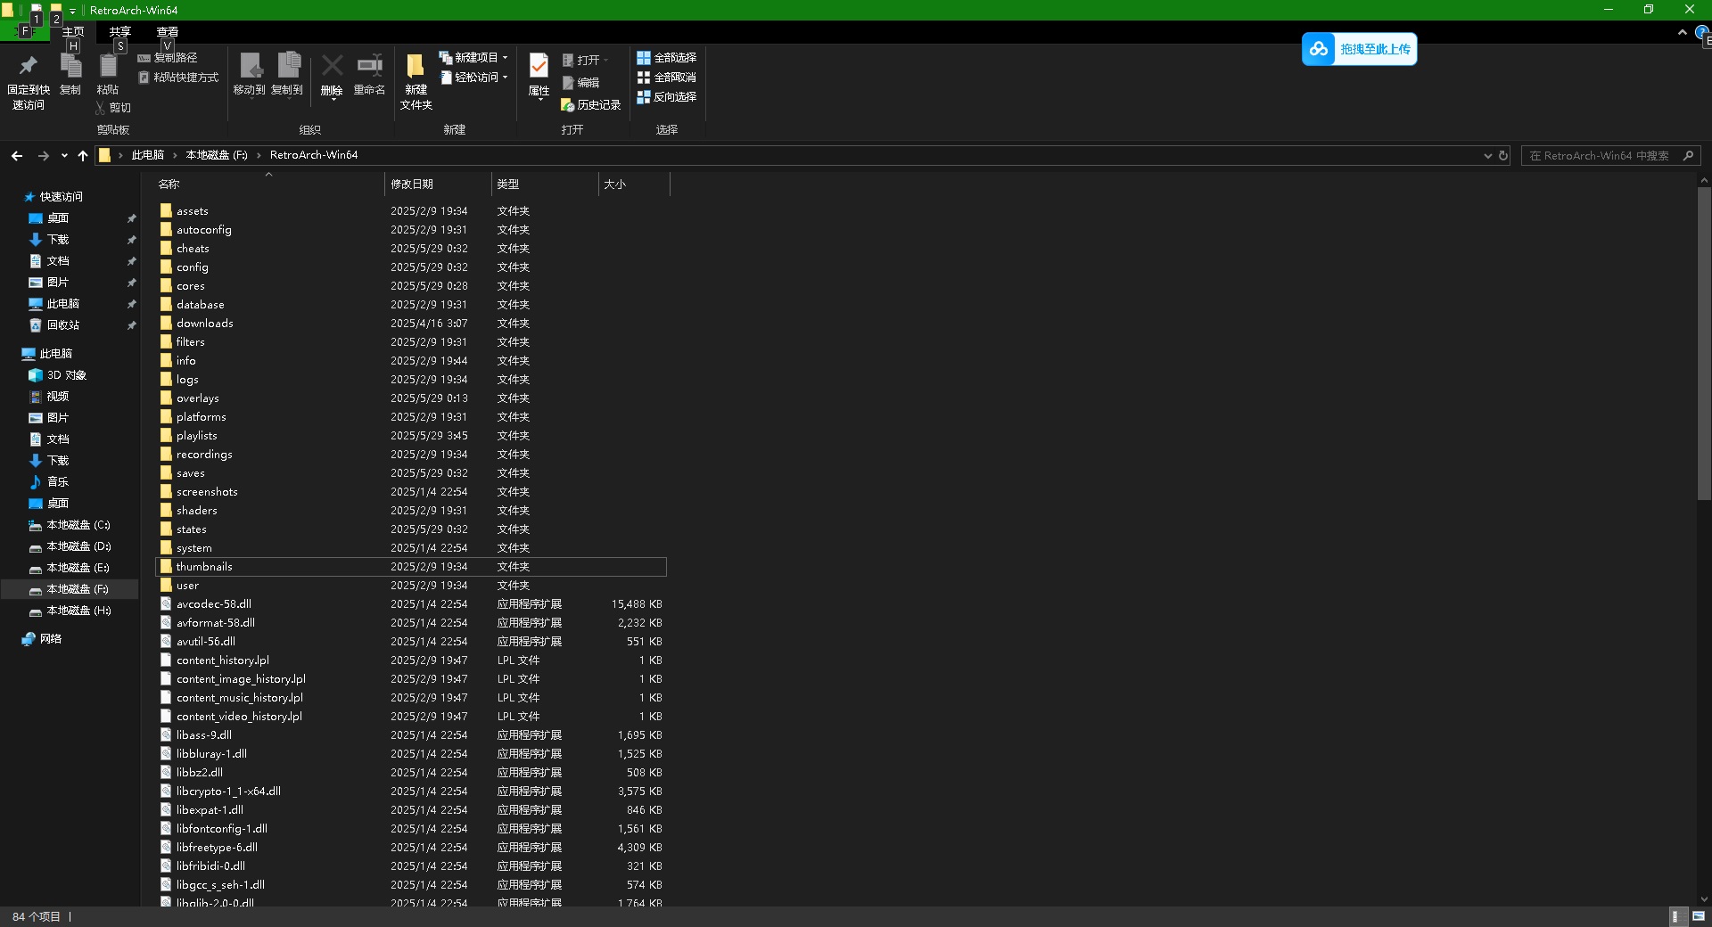
Task: Select the thumbnails folder row
Action: [411, 567]
